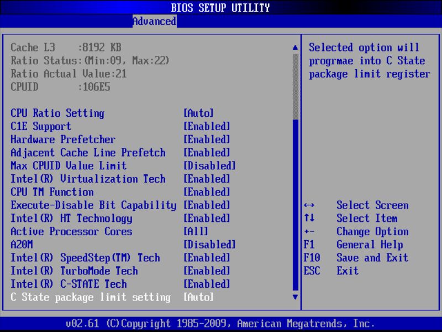Viewport: 442px width, 332px height.
Task: Click the left-right arrows Select Screen icon
Action: [309, 205]
